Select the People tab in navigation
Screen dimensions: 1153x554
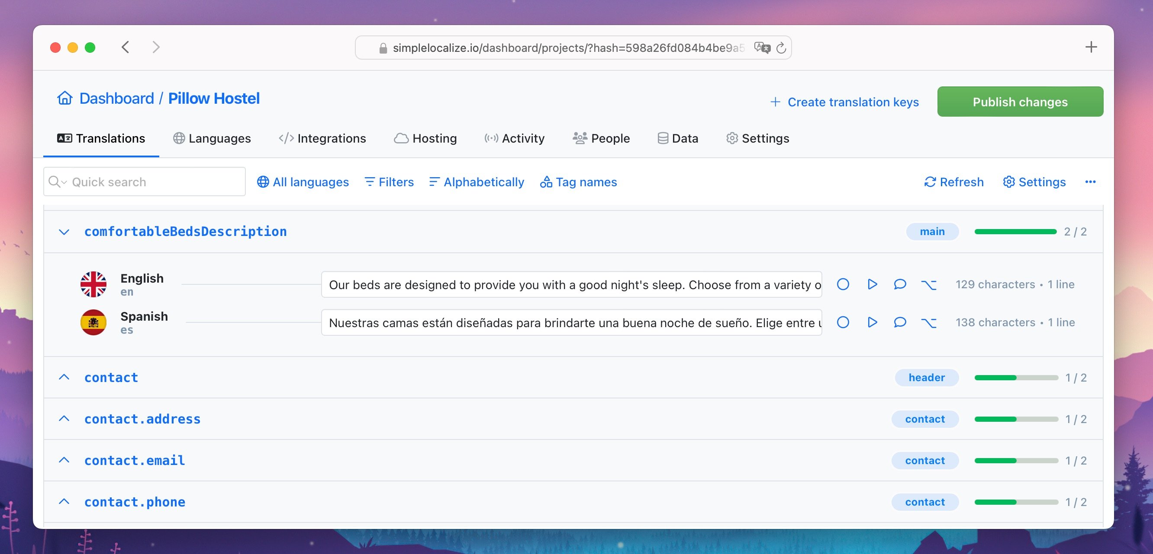610,138
